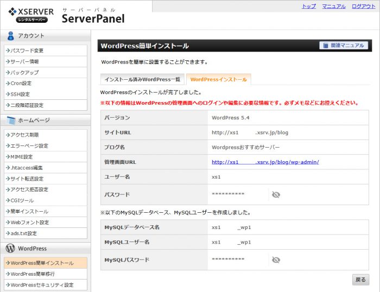
Task: Reveal the MySQL password with the eye icon
Action: [x=276, y=260]
